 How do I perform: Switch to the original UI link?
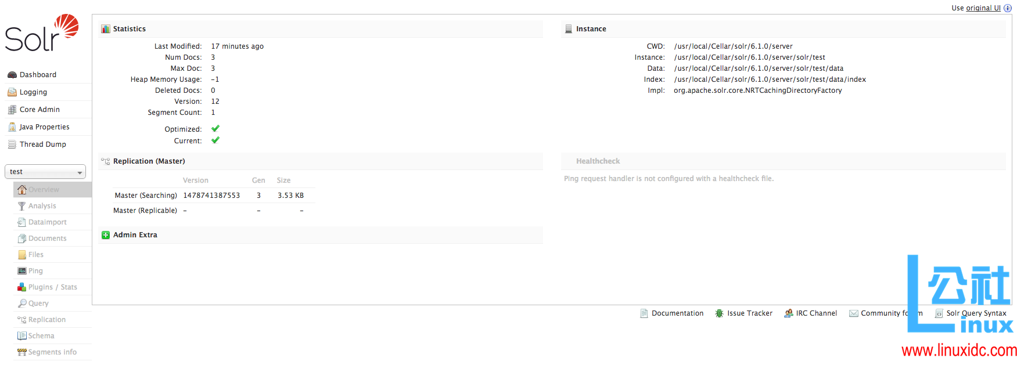[983, 8]
